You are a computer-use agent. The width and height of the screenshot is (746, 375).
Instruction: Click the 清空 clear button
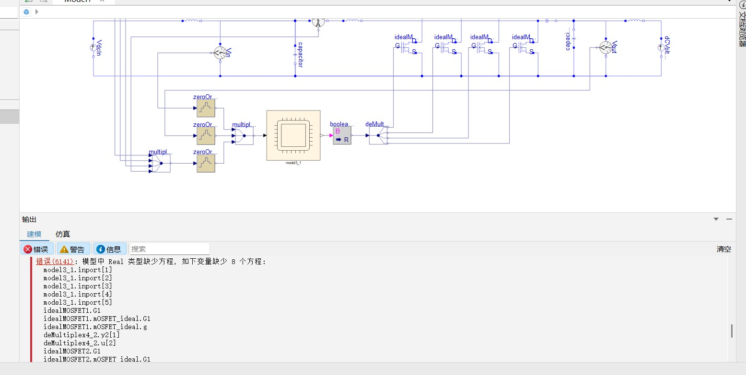coord(724,249)
